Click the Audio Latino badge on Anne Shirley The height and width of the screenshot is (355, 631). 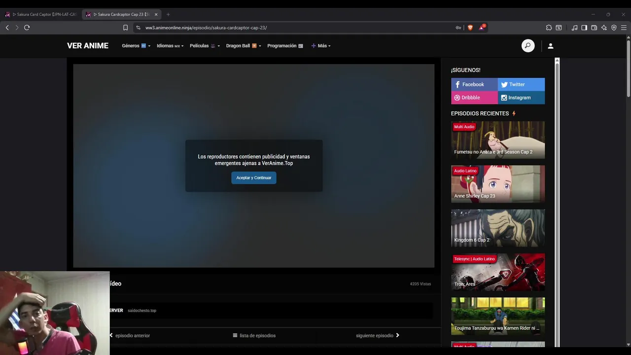pos(465,171)
